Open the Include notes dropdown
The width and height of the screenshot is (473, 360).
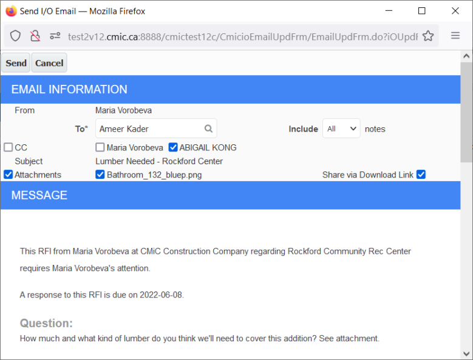click(341, 128)
